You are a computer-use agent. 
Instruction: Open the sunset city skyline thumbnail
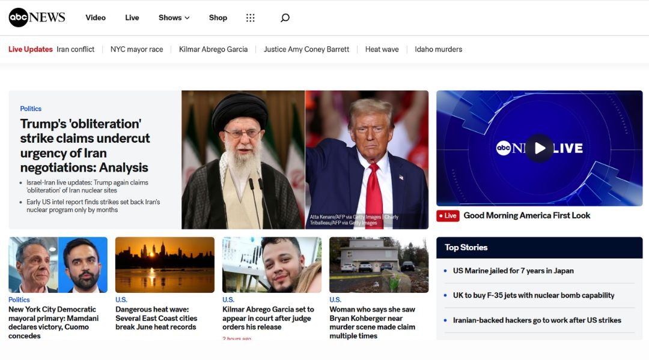tap(165, 265)
